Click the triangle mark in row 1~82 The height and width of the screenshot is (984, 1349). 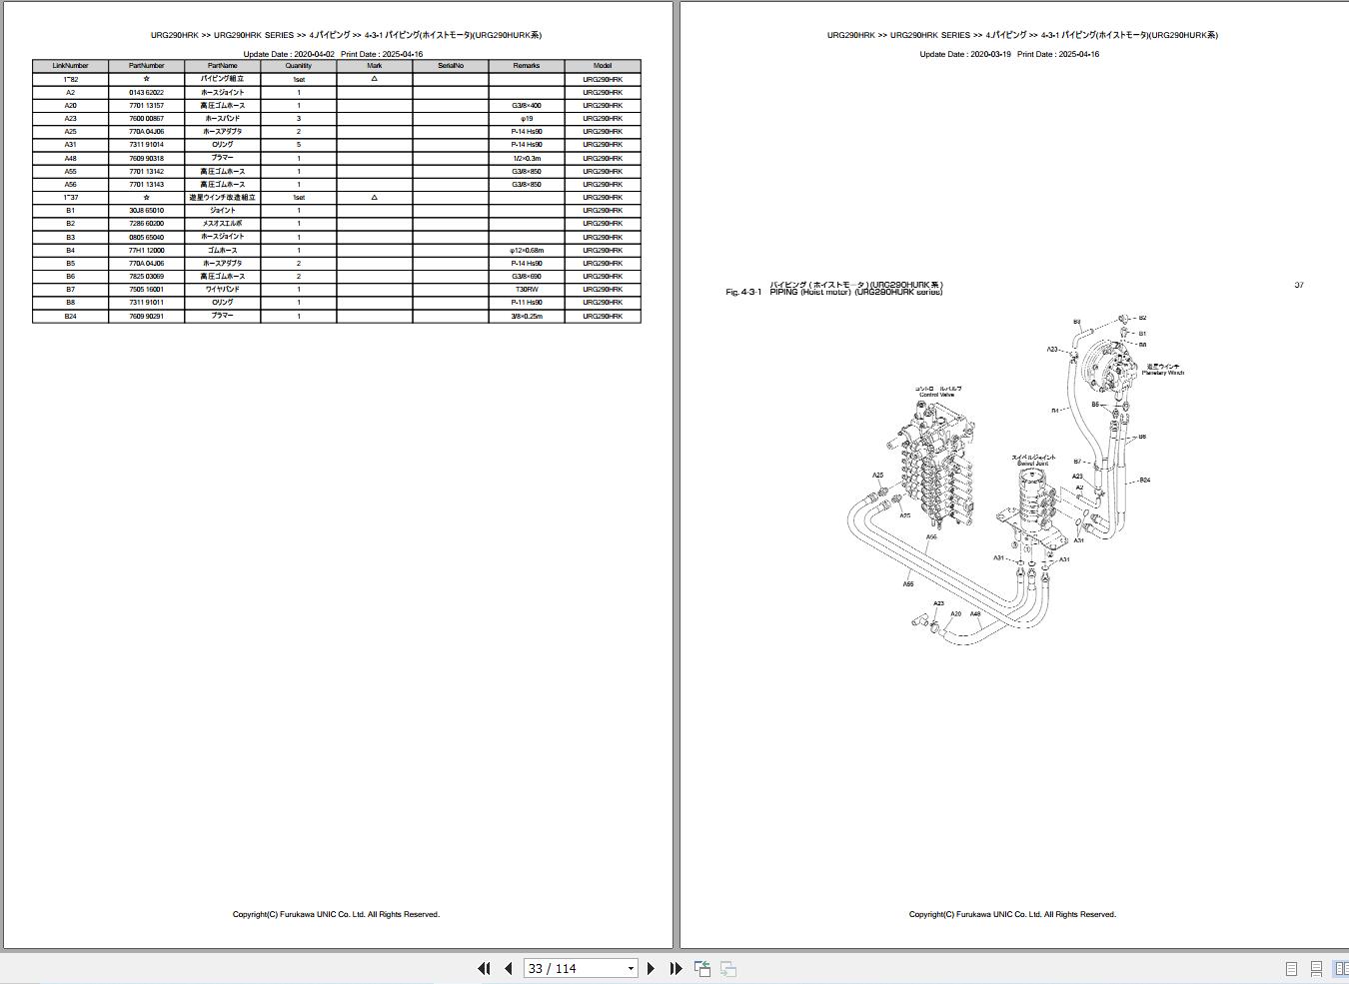pyautogui.click(x=375, y=78)
